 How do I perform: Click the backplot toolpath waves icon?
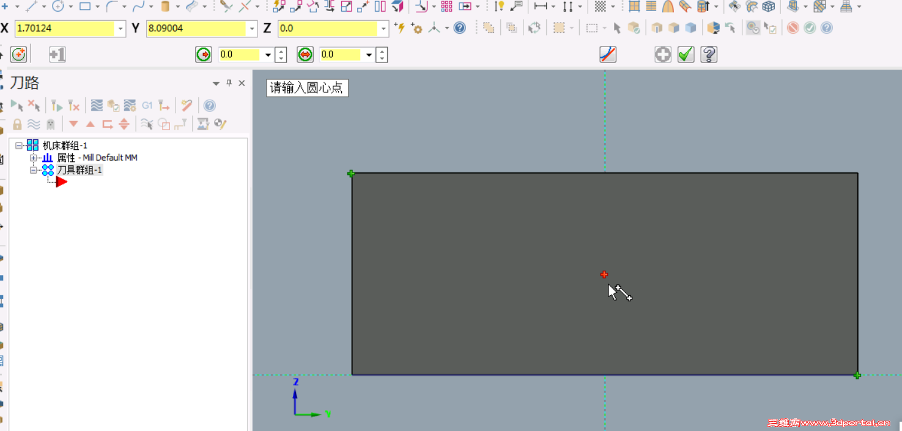pos(97,105)
